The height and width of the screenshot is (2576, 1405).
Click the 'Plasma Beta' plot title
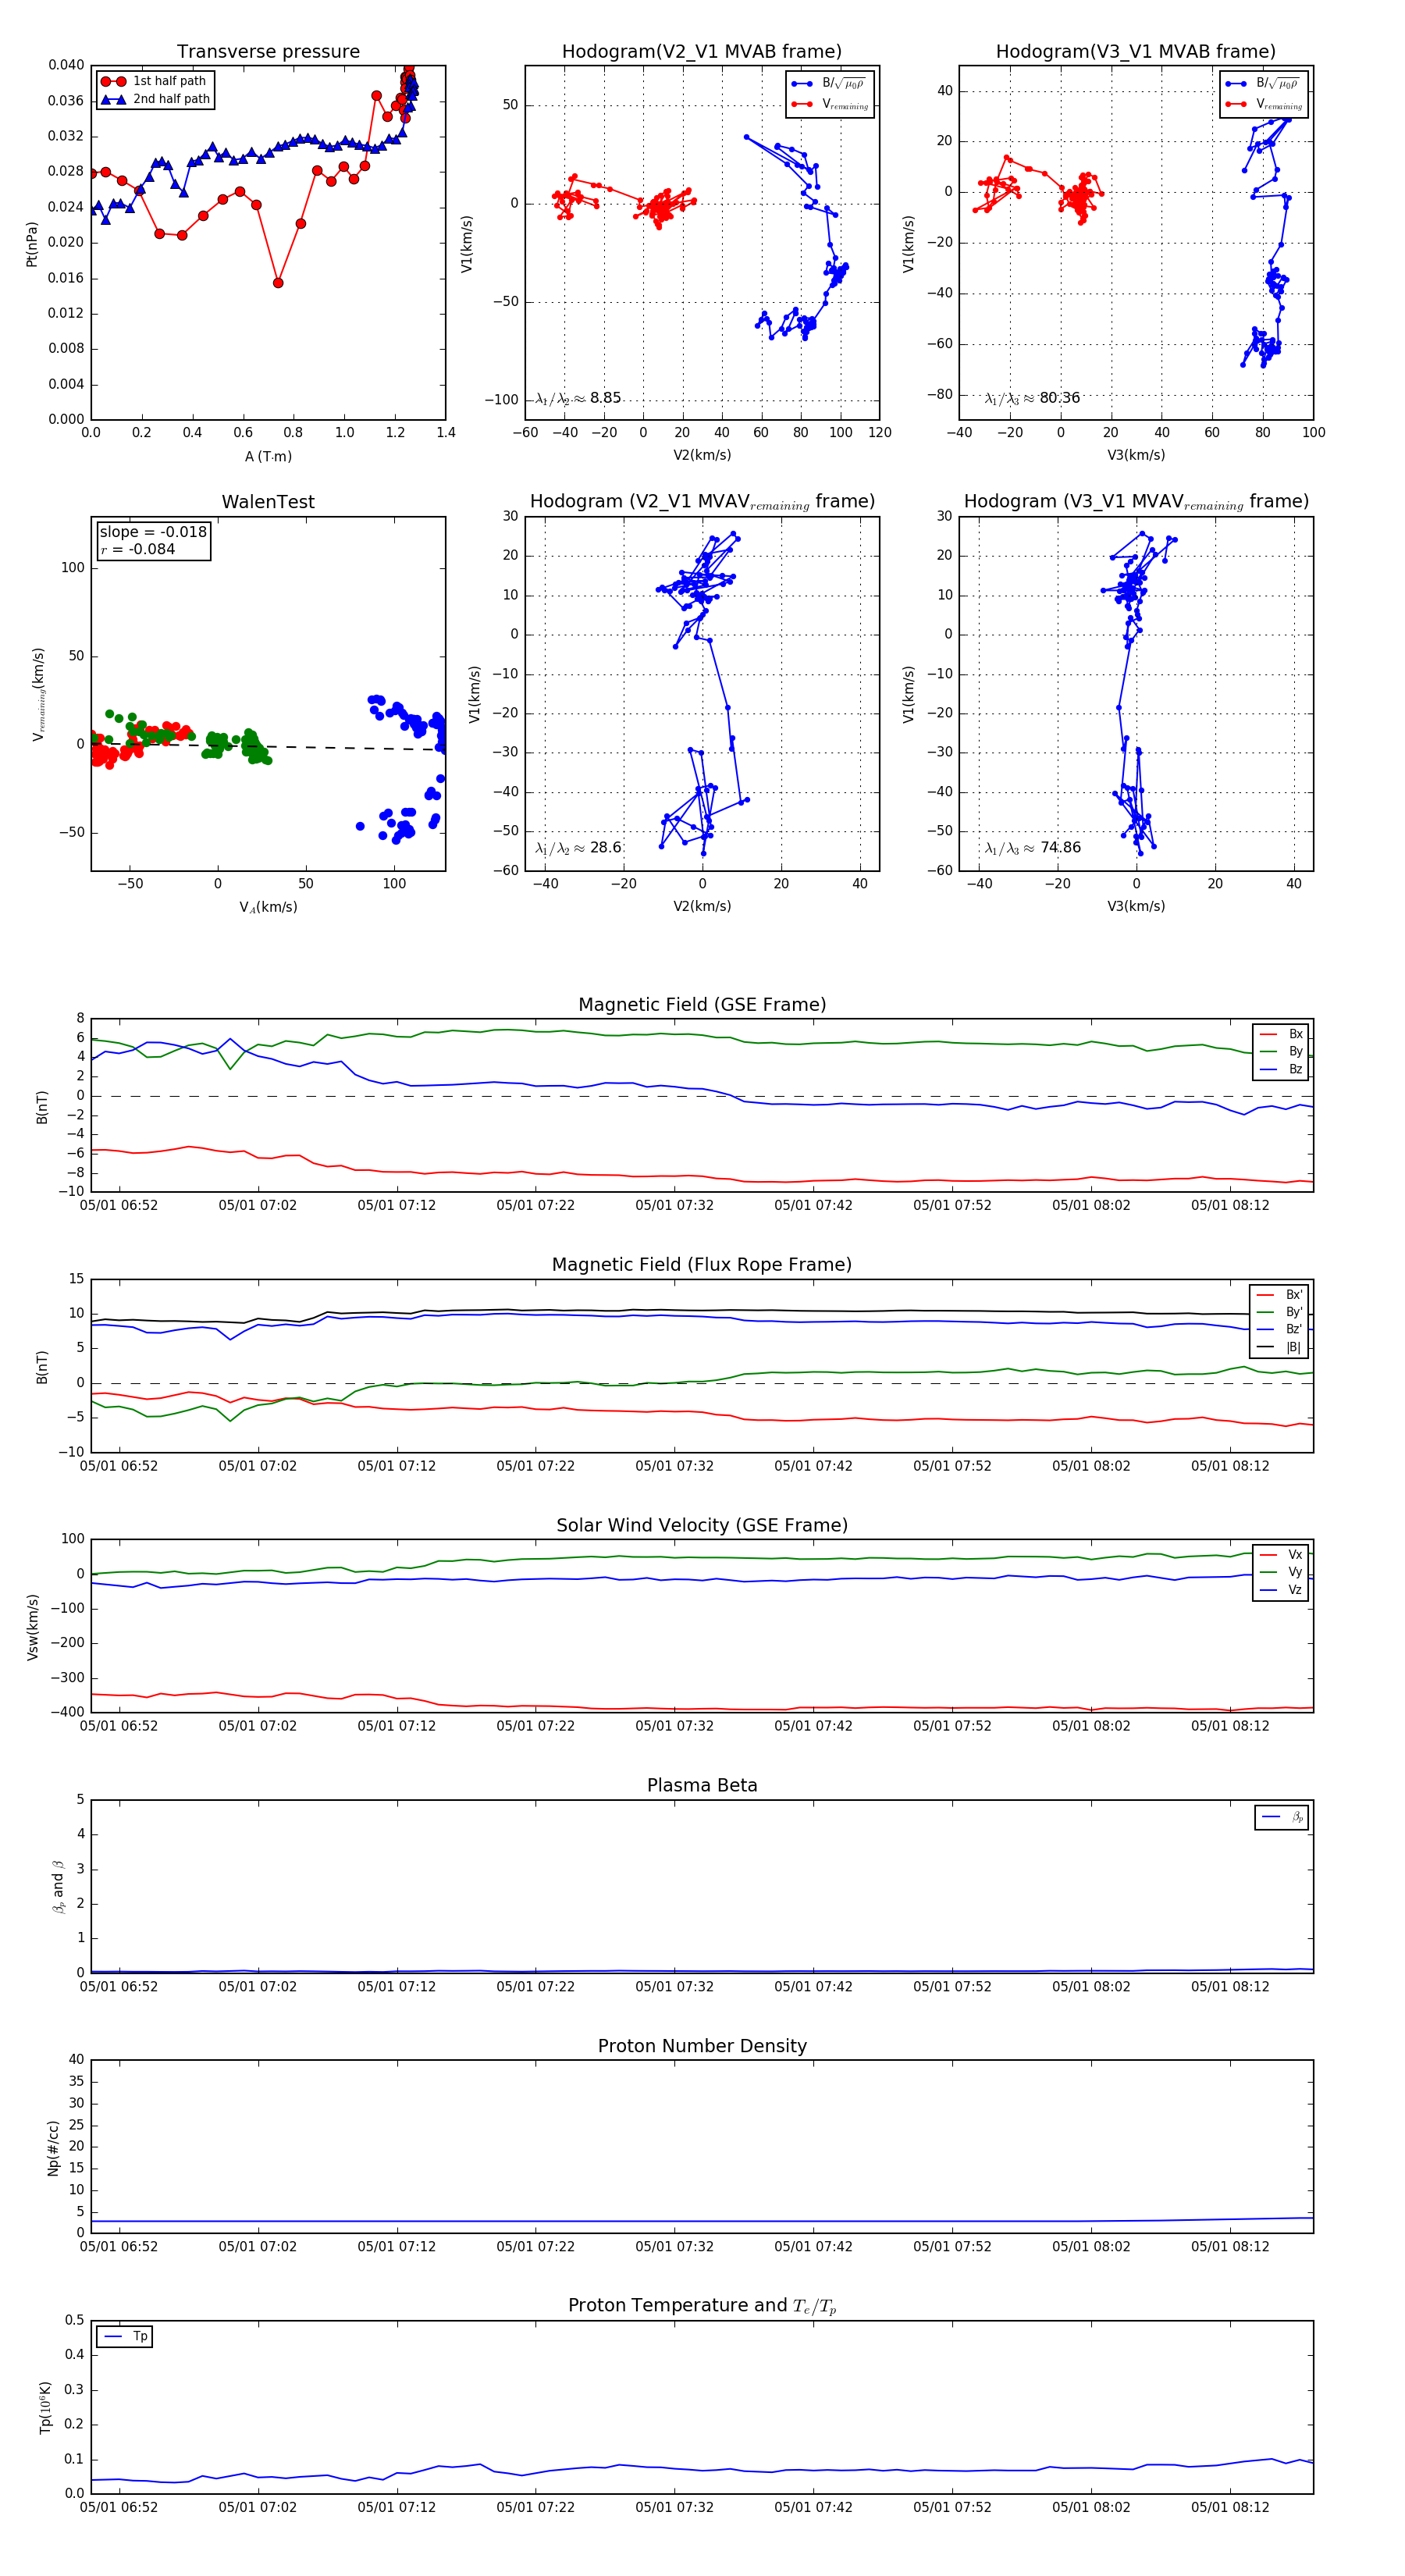pos(702,1785)
